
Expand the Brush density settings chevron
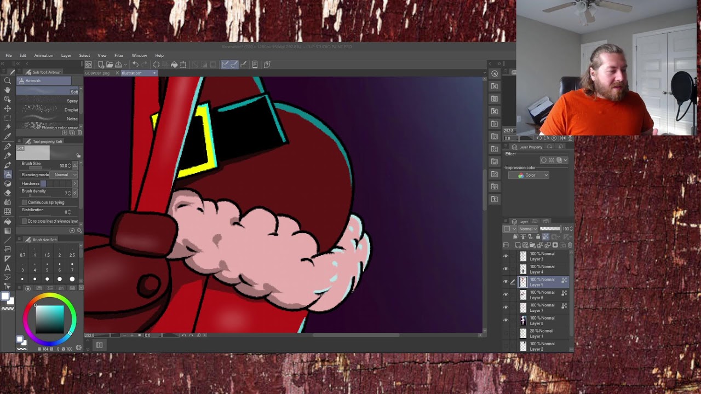coord(74,193)
